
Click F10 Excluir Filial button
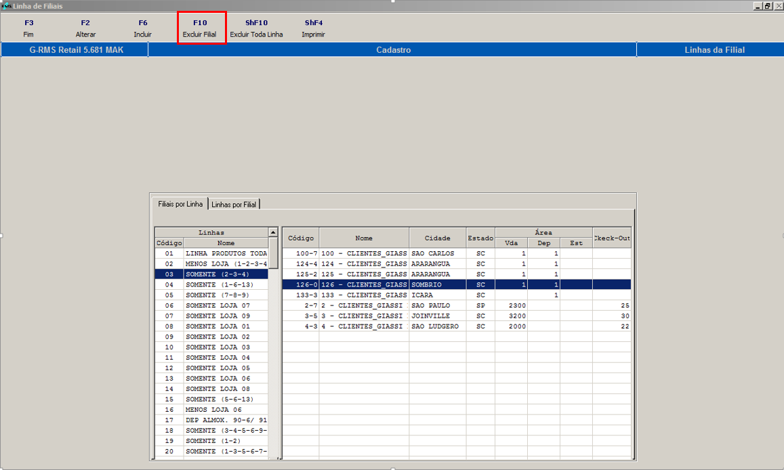click(x=200, y=28)
